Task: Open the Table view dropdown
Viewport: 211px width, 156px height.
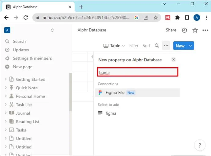Action: [x=114, y=46]
